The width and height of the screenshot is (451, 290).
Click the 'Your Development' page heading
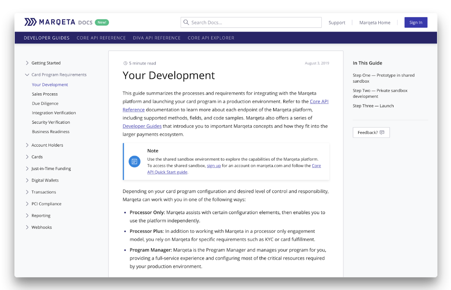click(x=168, y=76)
